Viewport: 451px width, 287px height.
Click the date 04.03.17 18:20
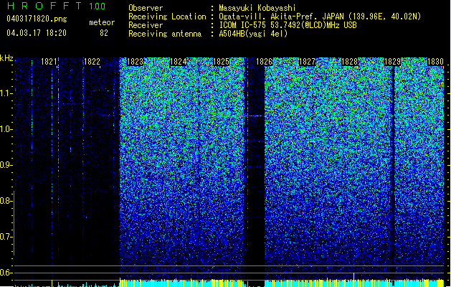point(37,33)
